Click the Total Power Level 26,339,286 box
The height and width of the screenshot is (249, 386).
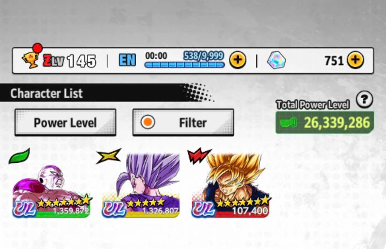325,122
